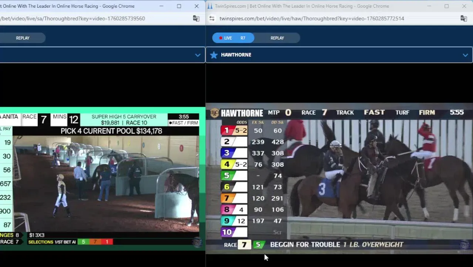Click the Hawthorne live race video
The width and height of the screenshot is (473, 267).
339,179
